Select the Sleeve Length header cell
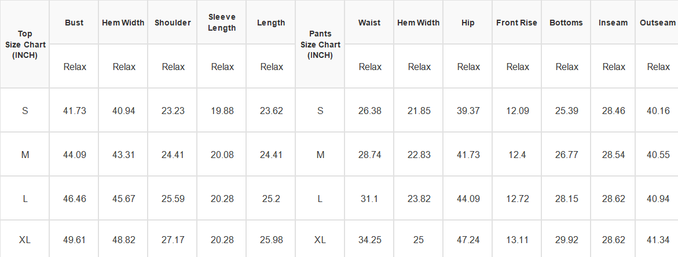This screenshot has height=257, width=678. coord(222,23)
